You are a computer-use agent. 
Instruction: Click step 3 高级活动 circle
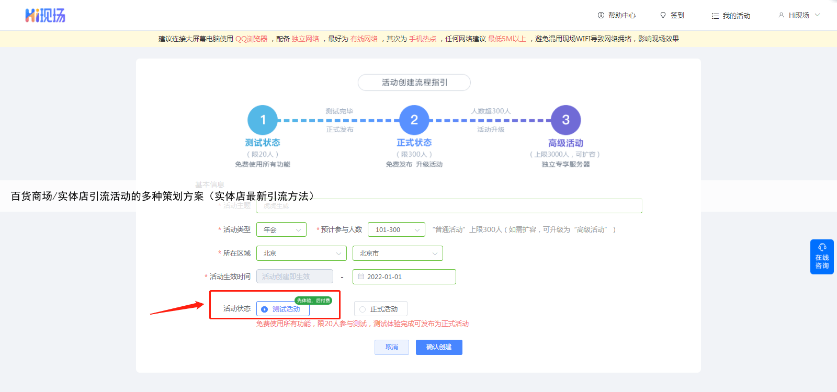[x=565, y=120]
